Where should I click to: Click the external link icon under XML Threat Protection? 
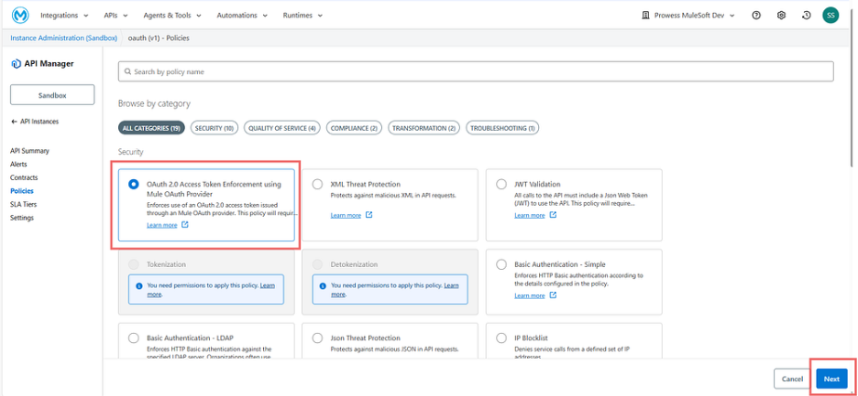(x=368, y=215)
